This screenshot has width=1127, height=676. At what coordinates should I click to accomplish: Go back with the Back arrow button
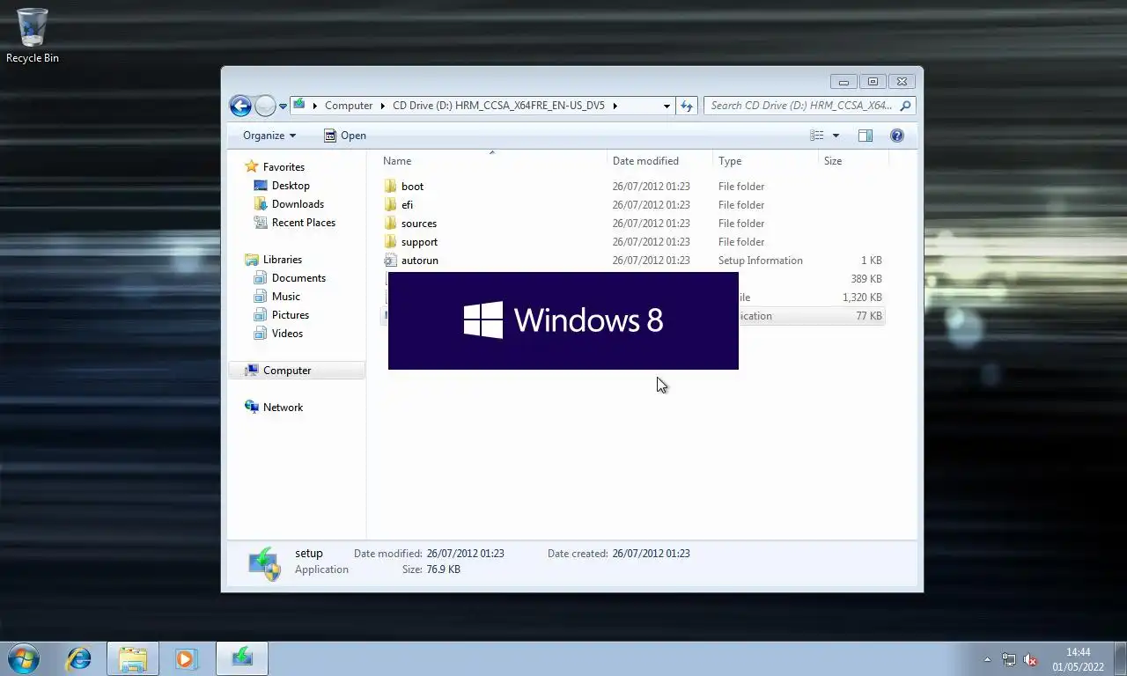[240, 106]
